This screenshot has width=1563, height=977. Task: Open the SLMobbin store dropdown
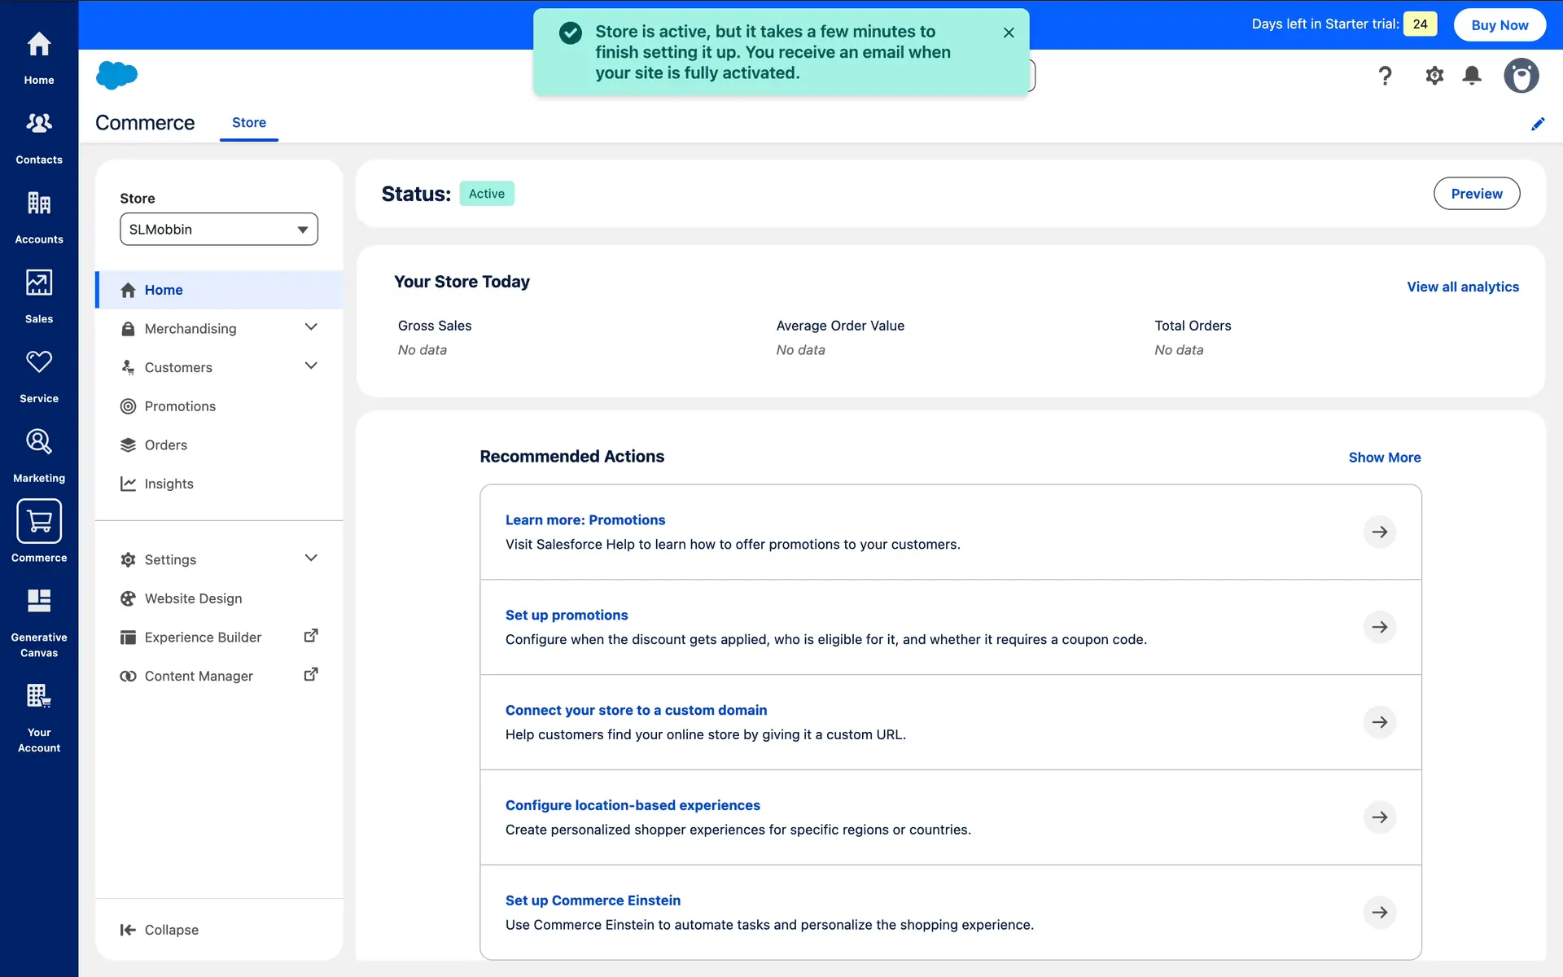[x=219, y=230]
